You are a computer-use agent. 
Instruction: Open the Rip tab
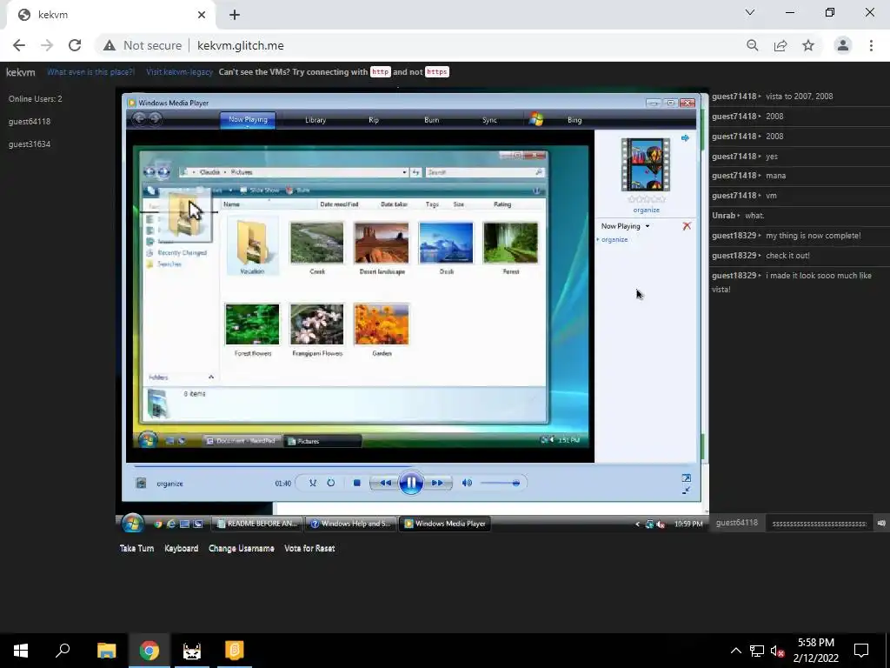tap(374, 120)
